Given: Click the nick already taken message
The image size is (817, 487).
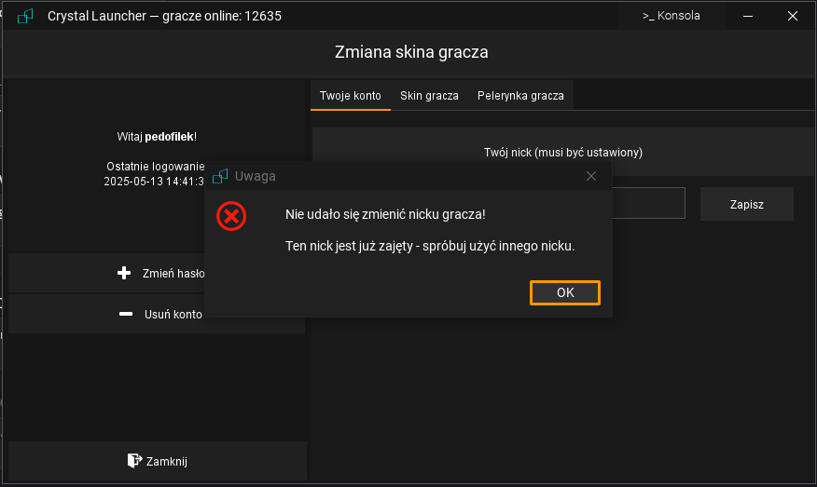Looking at the screenshot, I should tap(429, 247).
